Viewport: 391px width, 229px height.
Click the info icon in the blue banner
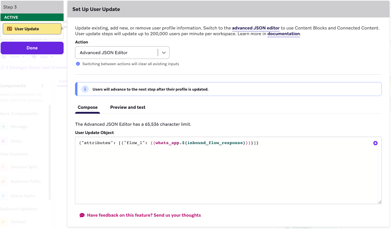85,89
